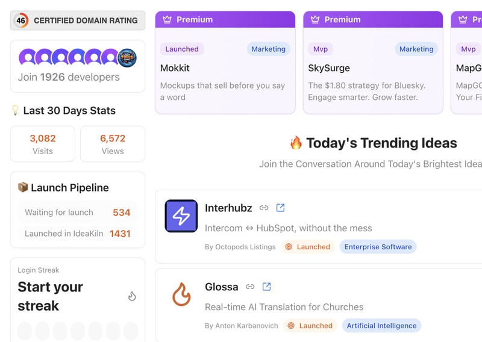
Task: Open Glossa external link icon
Action: (266, 287)
